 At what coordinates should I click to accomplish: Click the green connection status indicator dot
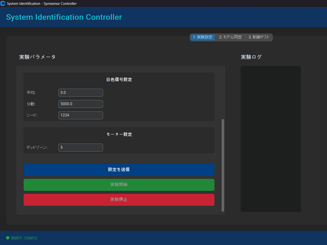(x=7, y=238)
